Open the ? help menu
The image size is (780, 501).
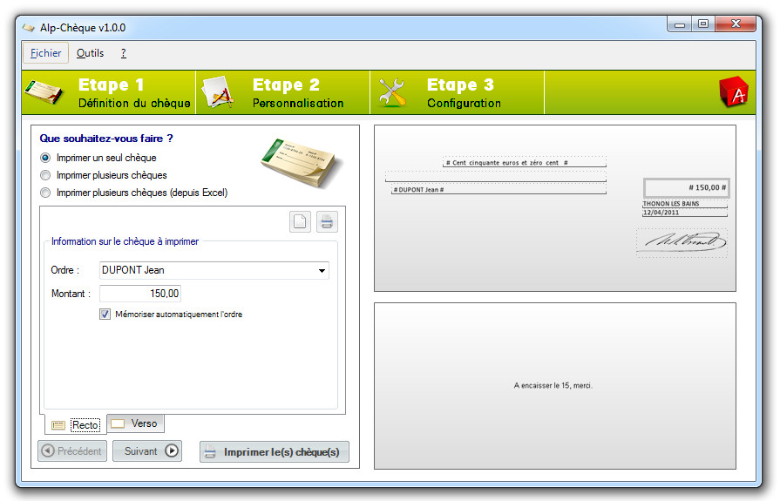[124, 53]
